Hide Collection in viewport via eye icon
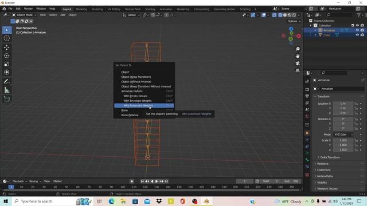This screenshot has width=367, height=206. 357,25
